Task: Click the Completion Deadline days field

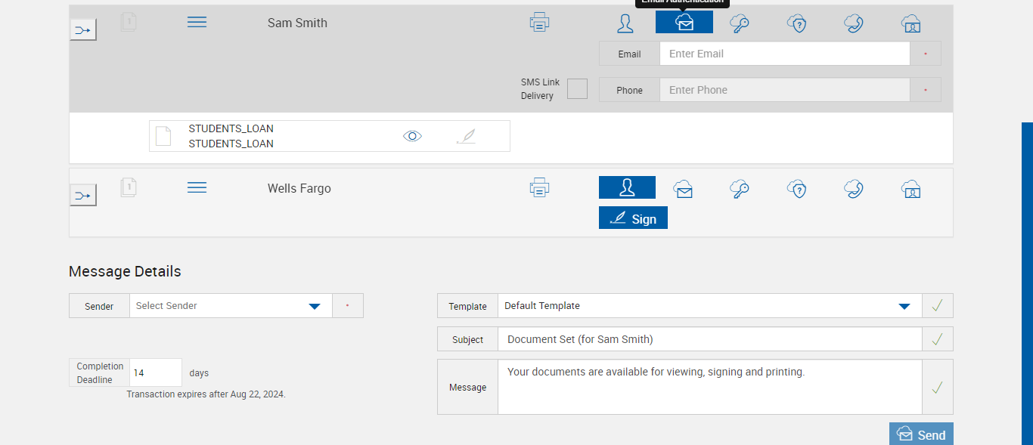Action: pyautogui.click(x=156, y=372)
